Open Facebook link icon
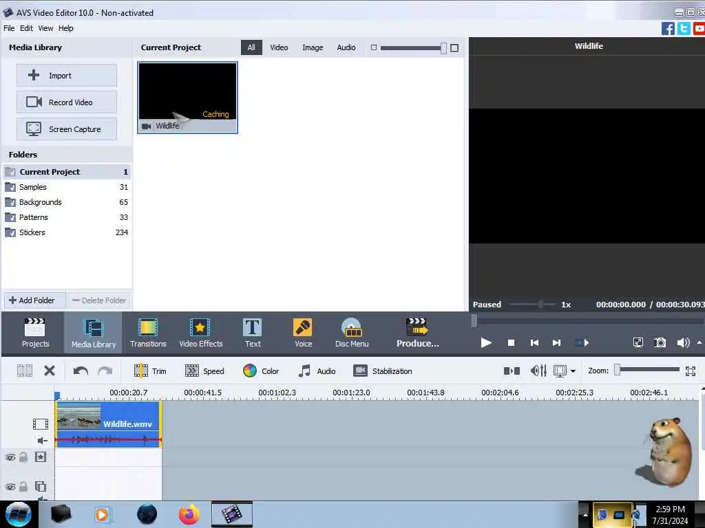This screenshot has height=528, width=705. (x=668, y=29)
